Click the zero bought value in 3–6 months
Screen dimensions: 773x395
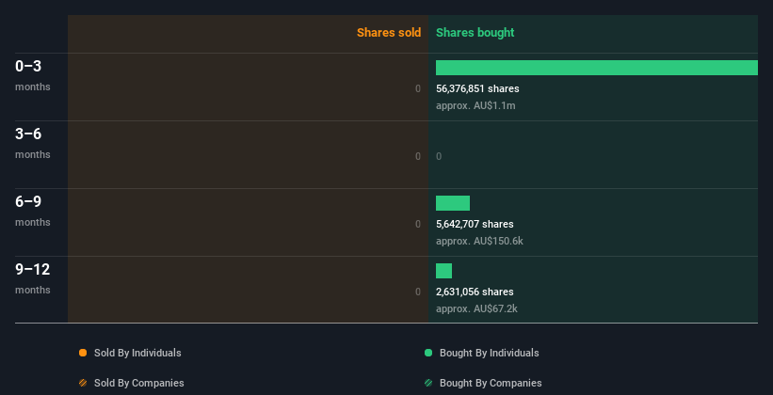click(439, 157)
